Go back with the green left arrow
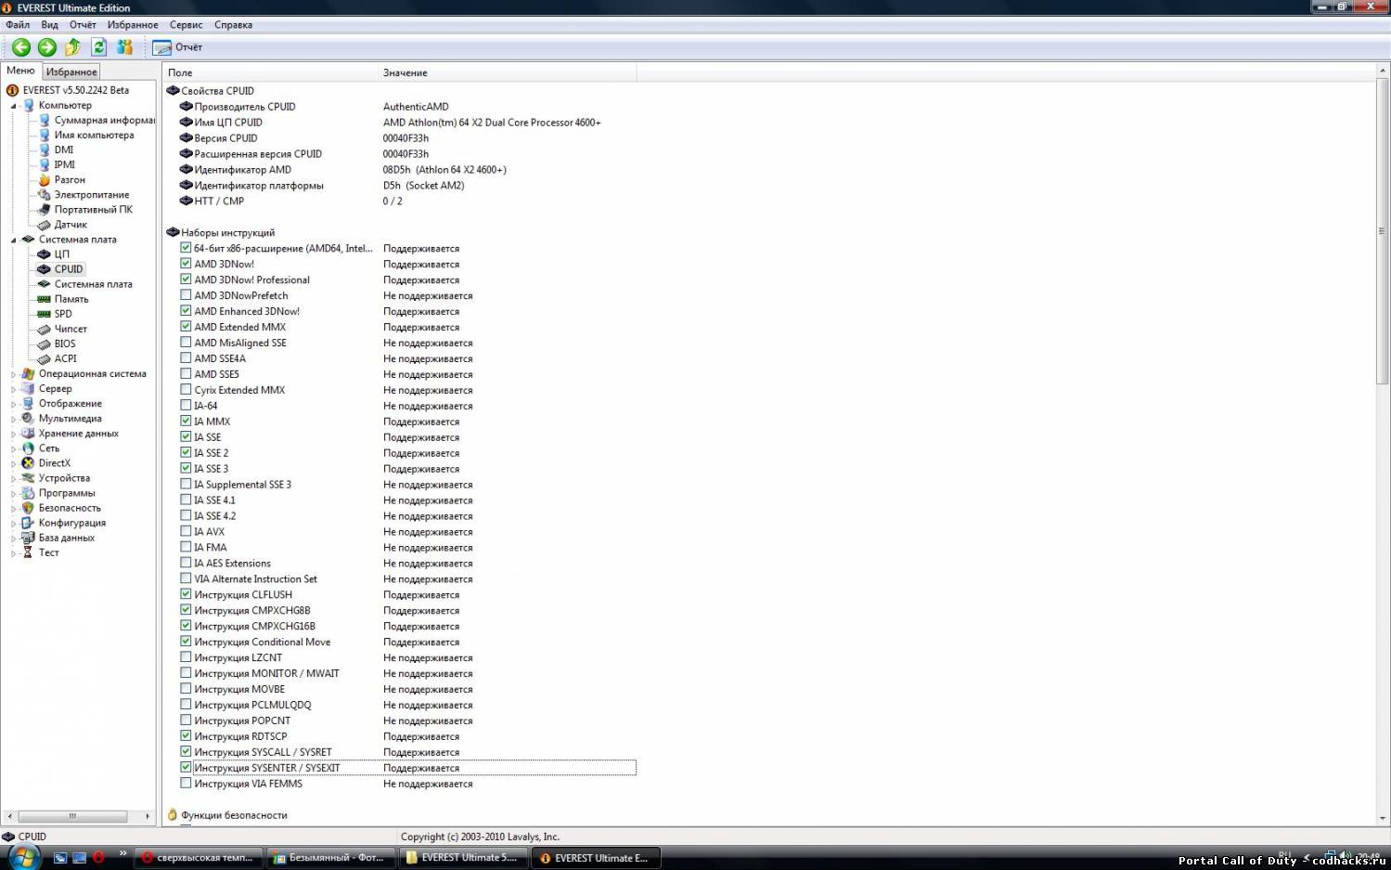Viewport: 1391px width, 870px height. 21,47
